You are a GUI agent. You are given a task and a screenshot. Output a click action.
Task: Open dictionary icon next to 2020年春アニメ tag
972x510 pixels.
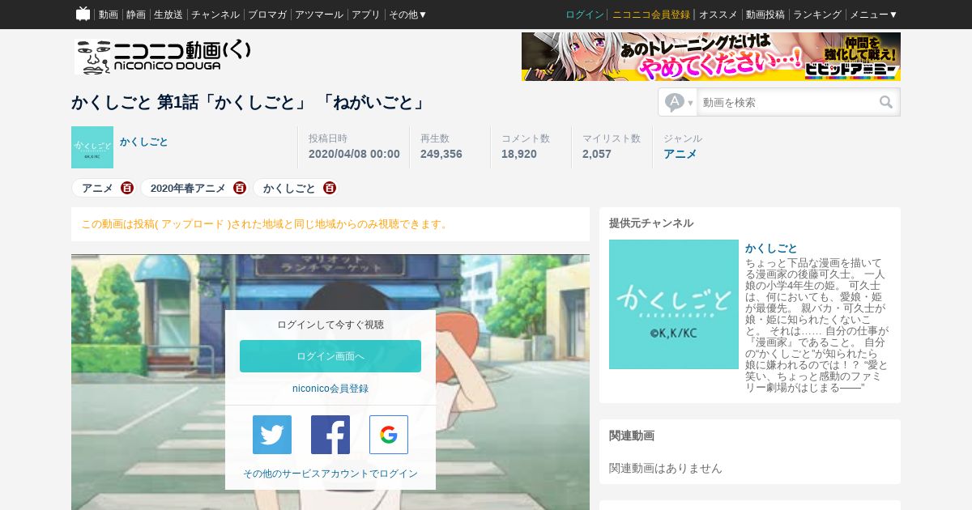point(239,188)
